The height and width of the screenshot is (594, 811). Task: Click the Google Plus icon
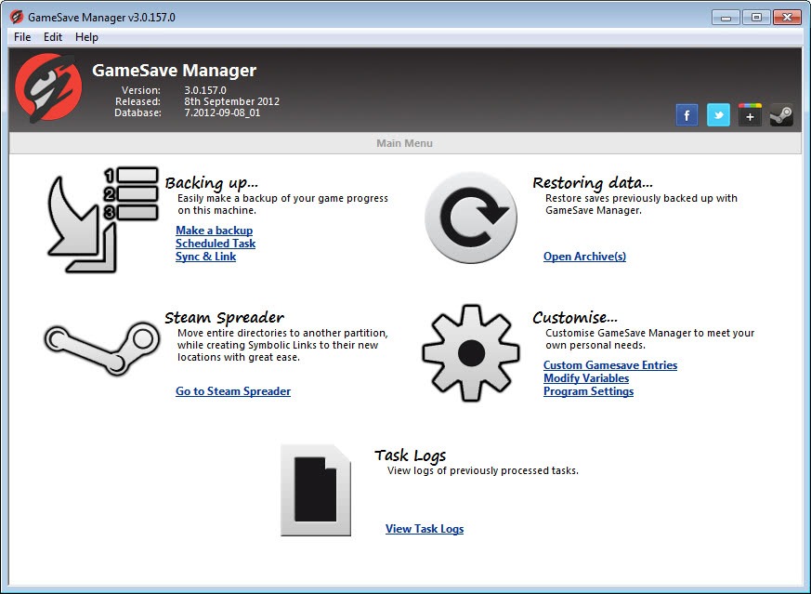click(x=750, y=115)
